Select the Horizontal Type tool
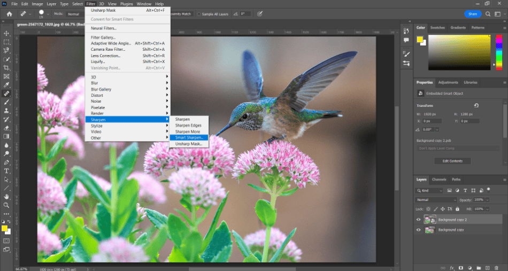Viewport: 508px width, 271px height. pyautogui.click(x=6, y=171)
